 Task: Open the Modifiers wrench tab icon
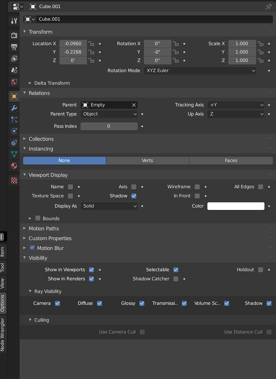tap(14, 108)
